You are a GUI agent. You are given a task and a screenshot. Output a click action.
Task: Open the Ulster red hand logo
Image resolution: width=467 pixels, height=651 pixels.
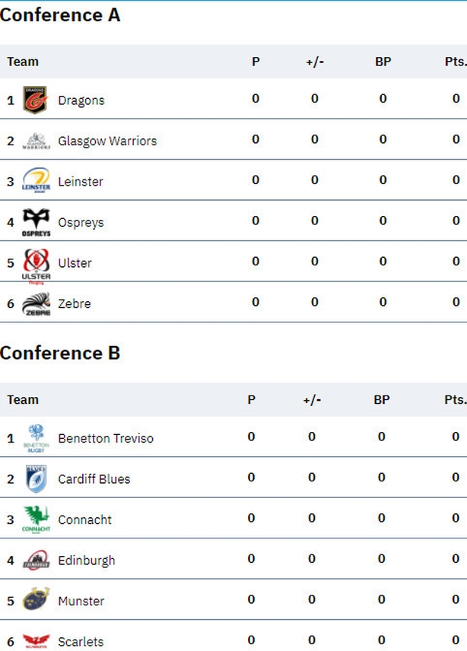(36, 266)
